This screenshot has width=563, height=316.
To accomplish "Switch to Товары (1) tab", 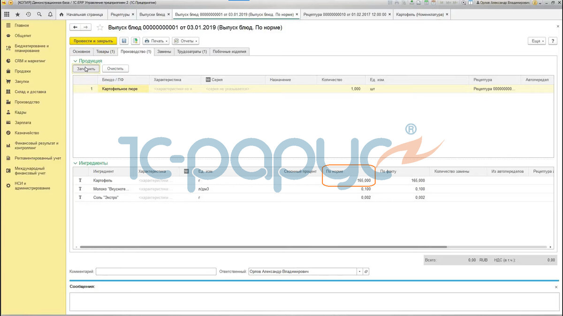I will [105, 51].
